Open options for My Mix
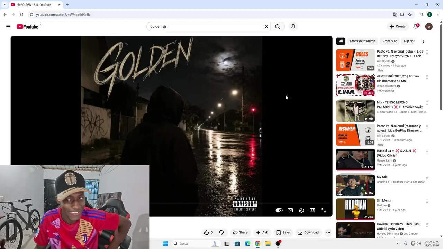The width and height of the screenshot is (443, 249). click(x=427, y=177)
